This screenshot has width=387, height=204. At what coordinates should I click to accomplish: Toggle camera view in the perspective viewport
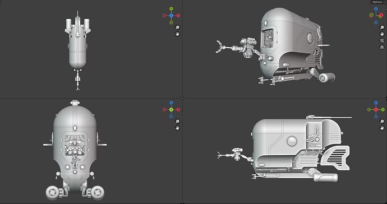point(382,41)
